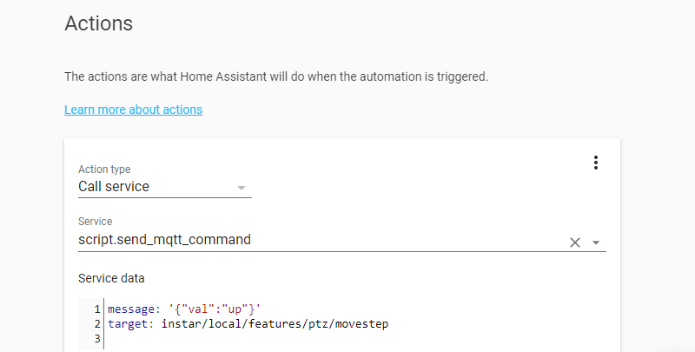Select the Call service action type value
The image size is (695, 352).
tap(114, 186)
